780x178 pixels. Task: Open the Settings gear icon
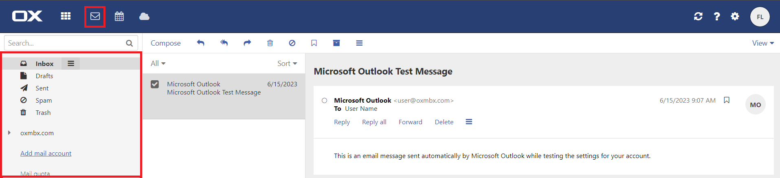(735, 16)
